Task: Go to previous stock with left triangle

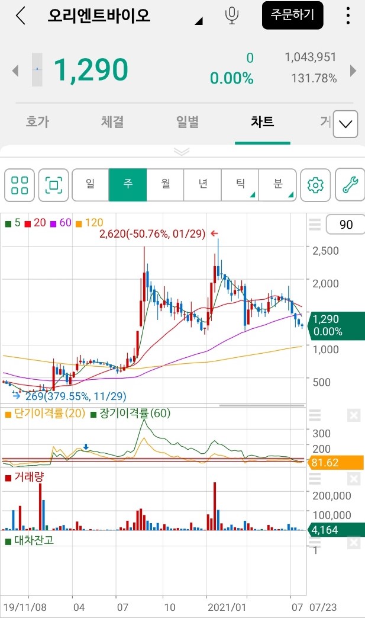Action: pyautogui.click(x=15, y=71)
